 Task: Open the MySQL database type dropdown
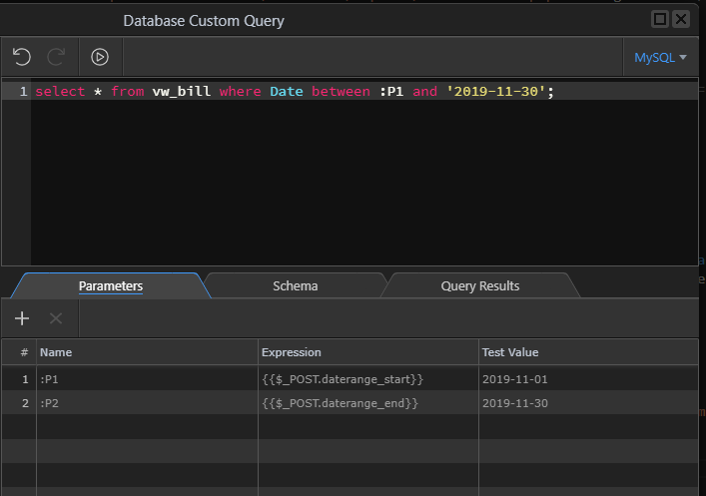[660, 58]
